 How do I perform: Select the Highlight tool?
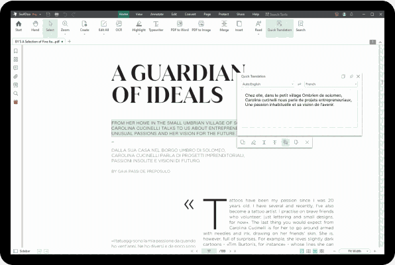pyautogui.click(x=139, y=26)
